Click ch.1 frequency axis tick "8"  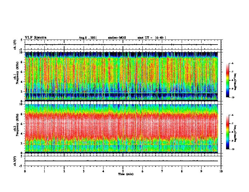(22, 62)
